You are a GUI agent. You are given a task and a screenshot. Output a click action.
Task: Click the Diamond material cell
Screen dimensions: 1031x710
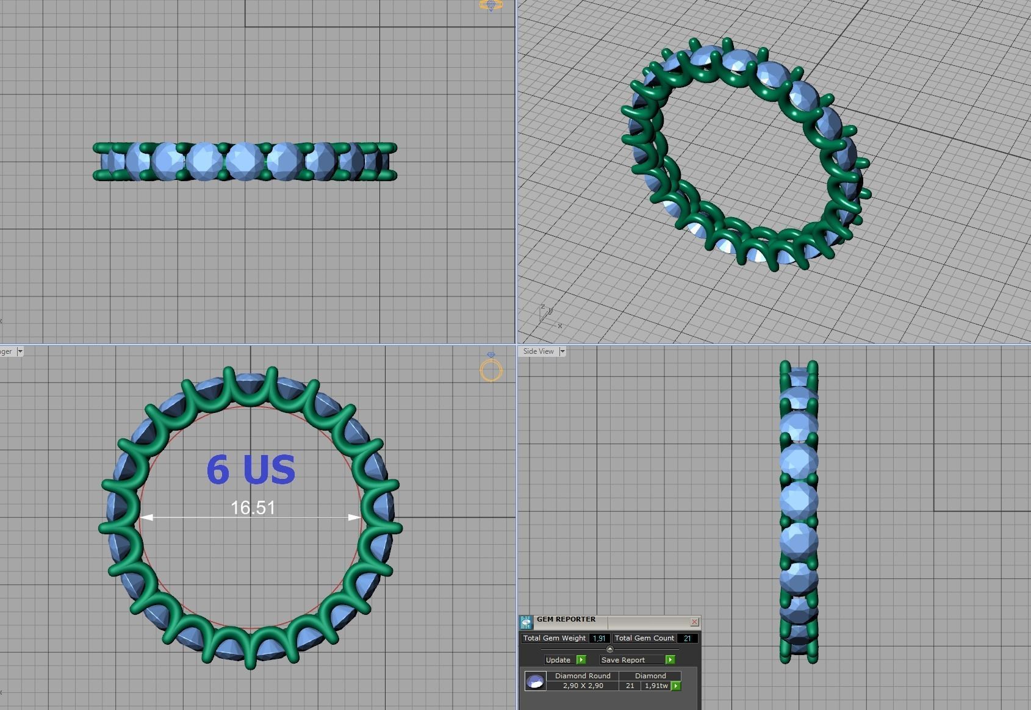point(650,676)
